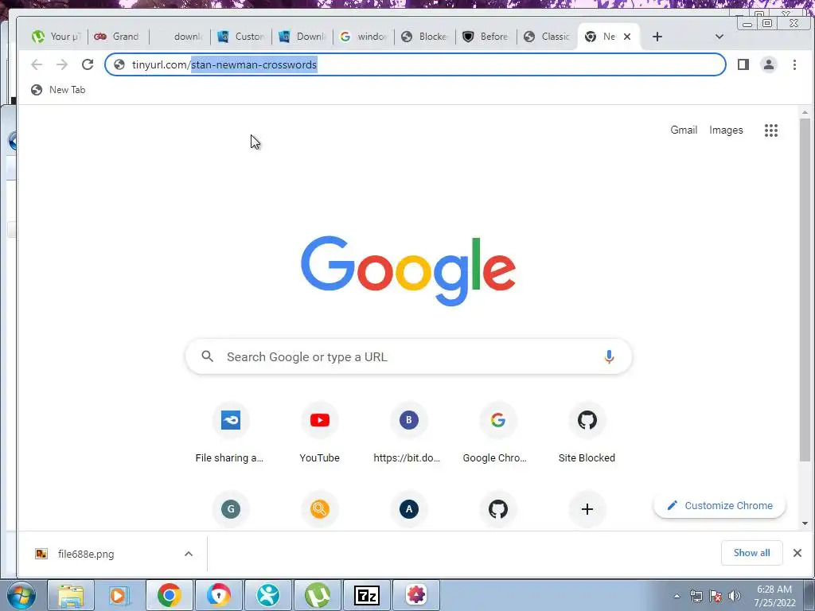
Task: Open the shortcut with letter G icon
Action: pos(231,509)
